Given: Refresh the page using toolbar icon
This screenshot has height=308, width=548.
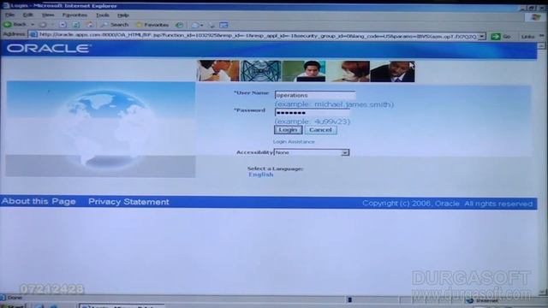Looking at the screenshot, I should tap(76, 25).
